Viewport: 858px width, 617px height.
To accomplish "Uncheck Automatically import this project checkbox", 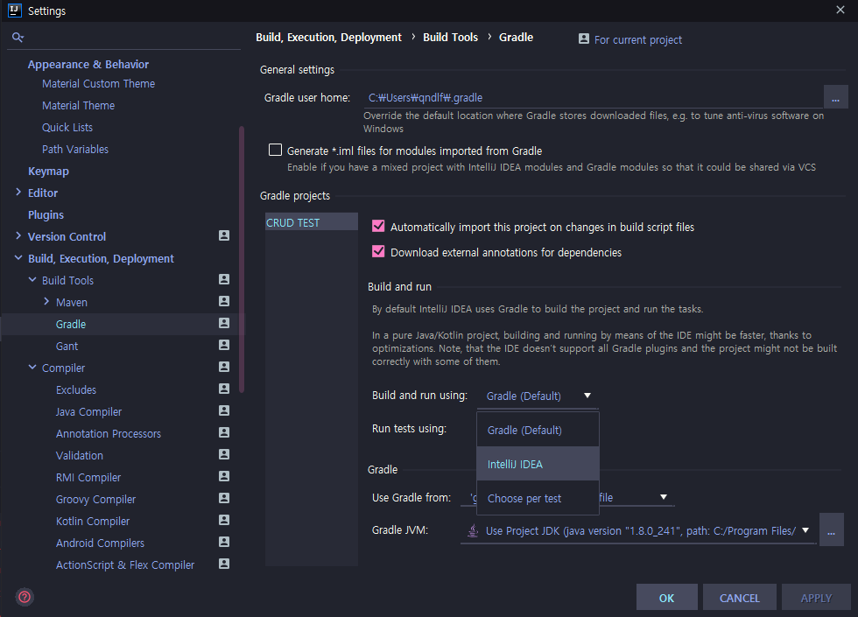I will (378, 226).
